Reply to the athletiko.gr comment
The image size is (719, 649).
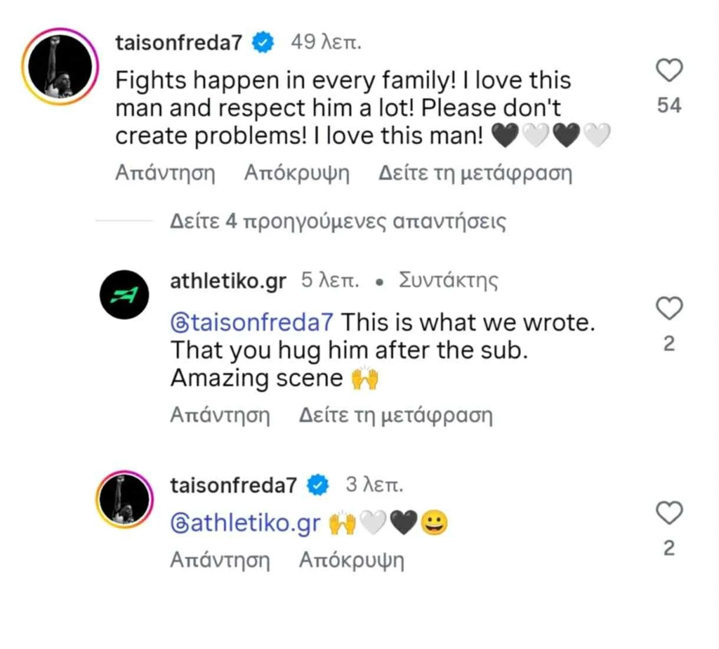pyautogui.click(x=220, y=416)
